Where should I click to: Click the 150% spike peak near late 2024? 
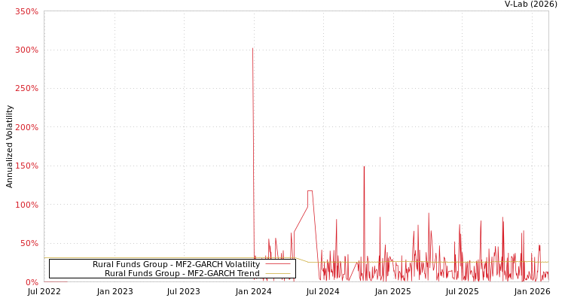point(364,167)
